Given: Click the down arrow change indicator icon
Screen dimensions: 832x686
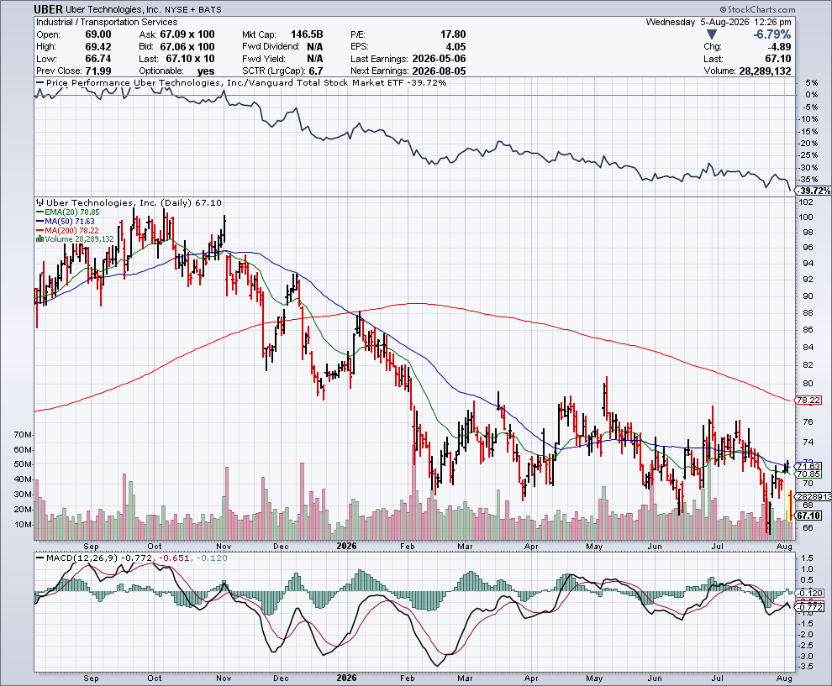Looking at the screenshot, I should (712, 34).
